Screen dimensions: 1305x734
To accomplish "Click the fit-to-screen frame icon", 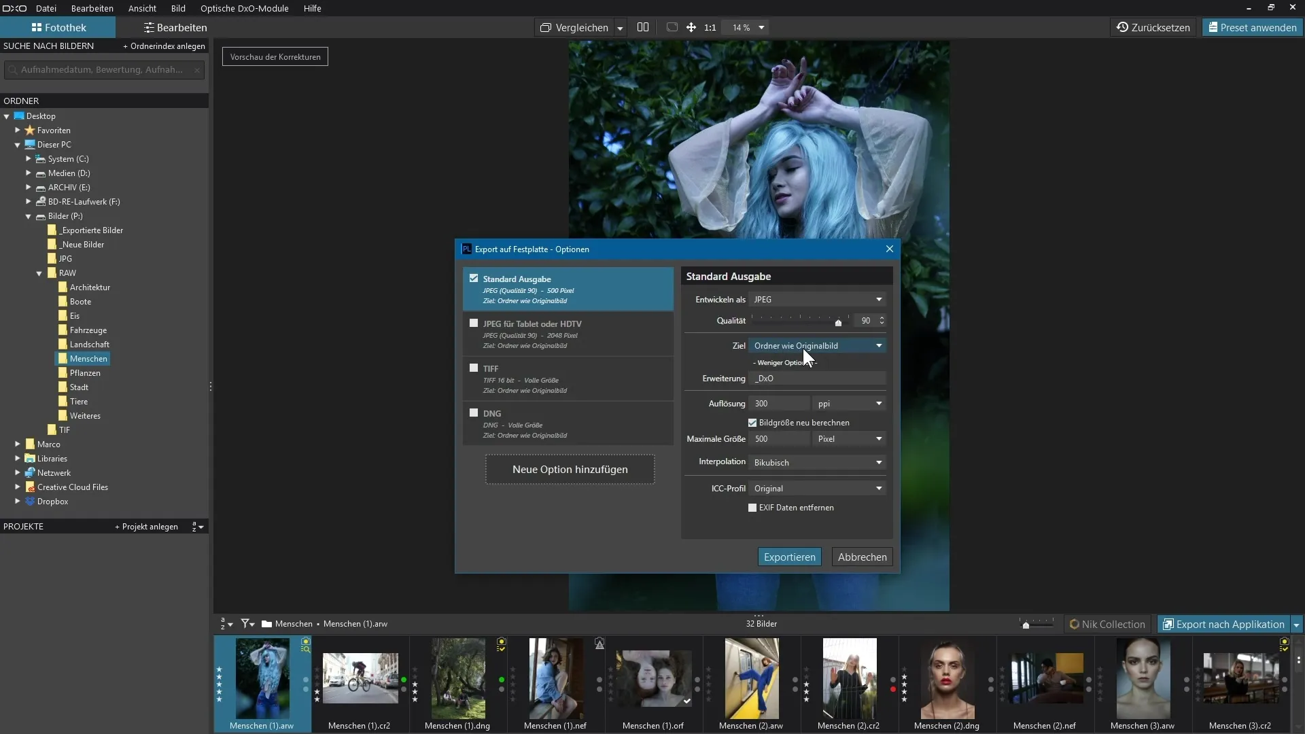I will click(672, 27).
